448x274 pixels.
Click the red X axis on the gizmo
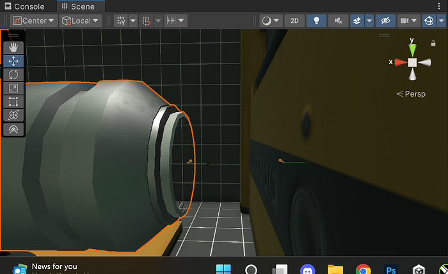click(400, 62)
